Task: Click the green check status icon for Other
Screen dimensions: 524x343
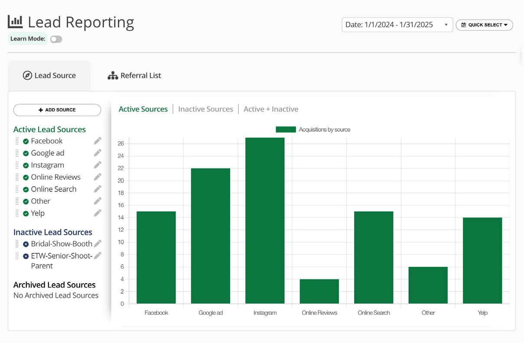Action: (x=26, y=201)
